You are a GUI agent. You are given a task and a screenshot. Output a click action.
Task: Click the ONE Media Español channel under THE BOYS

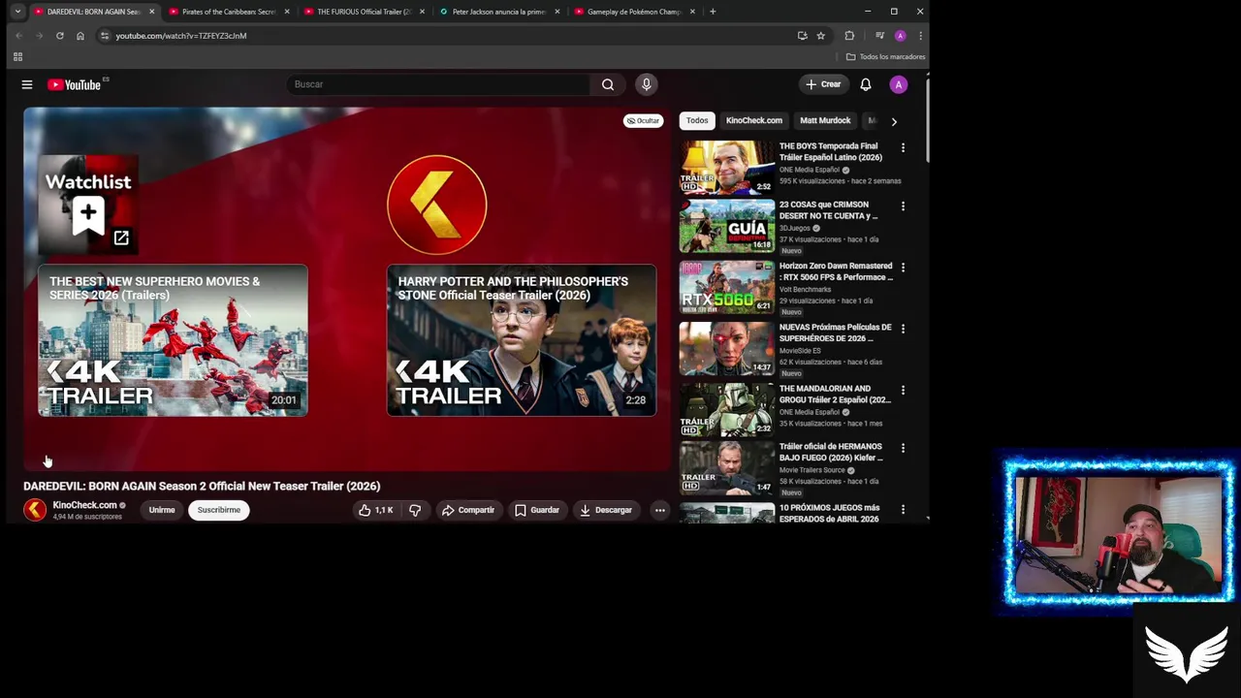pos(810,170)
